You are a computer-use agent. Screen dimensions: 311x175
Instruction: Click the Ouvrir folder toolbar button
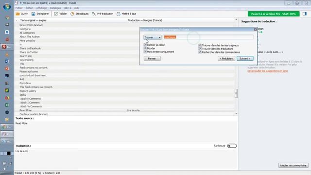pos(22,14)
